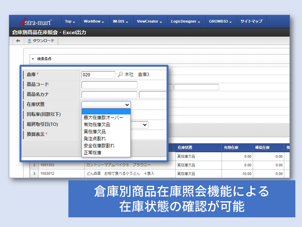The image size is (302, 227).
Task: Open the 在庫状態 dropdown
Action: point(106,105)
